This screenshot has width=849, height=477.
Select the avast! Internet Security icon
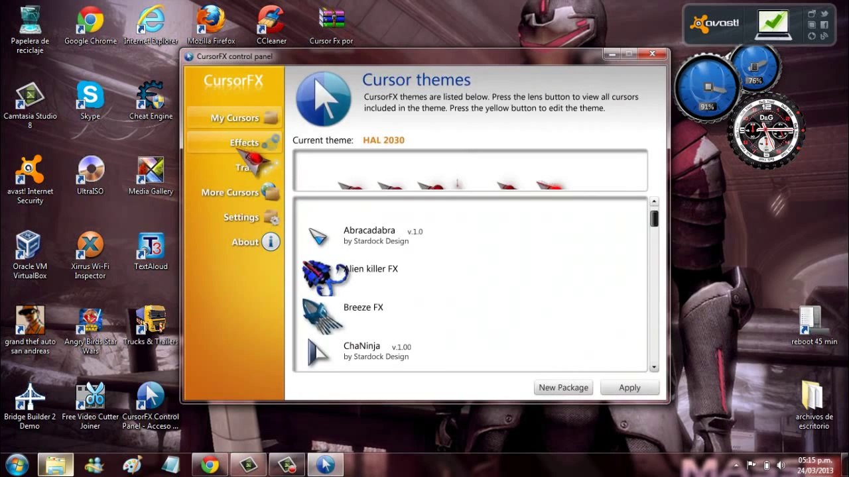tap(30, 181)
